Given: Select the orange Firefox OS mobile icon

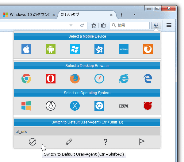Looking at the screenshot, I should pos(148,49).
